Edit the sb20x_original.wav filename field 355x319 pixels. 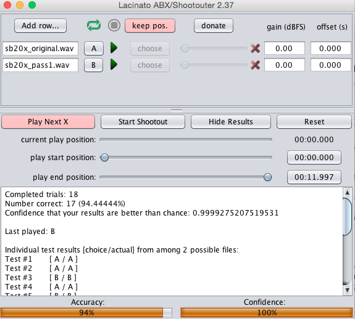click(x=40, y=48)
